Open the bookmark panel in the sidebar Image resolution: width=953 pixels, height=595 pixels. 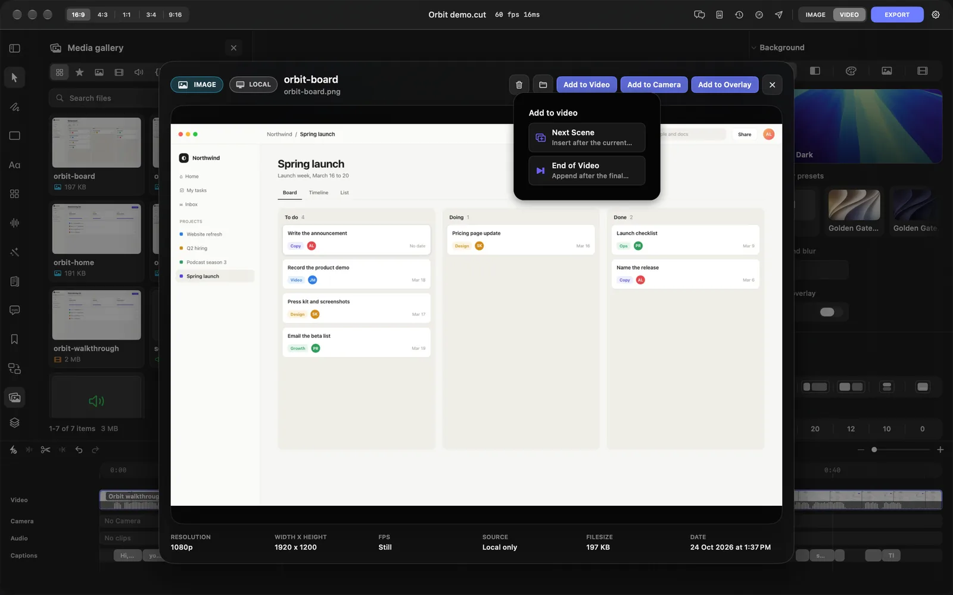[14, 339]
